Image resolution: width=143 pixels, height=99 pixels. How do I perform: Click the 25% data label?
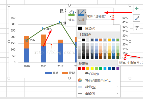(32, 40)
